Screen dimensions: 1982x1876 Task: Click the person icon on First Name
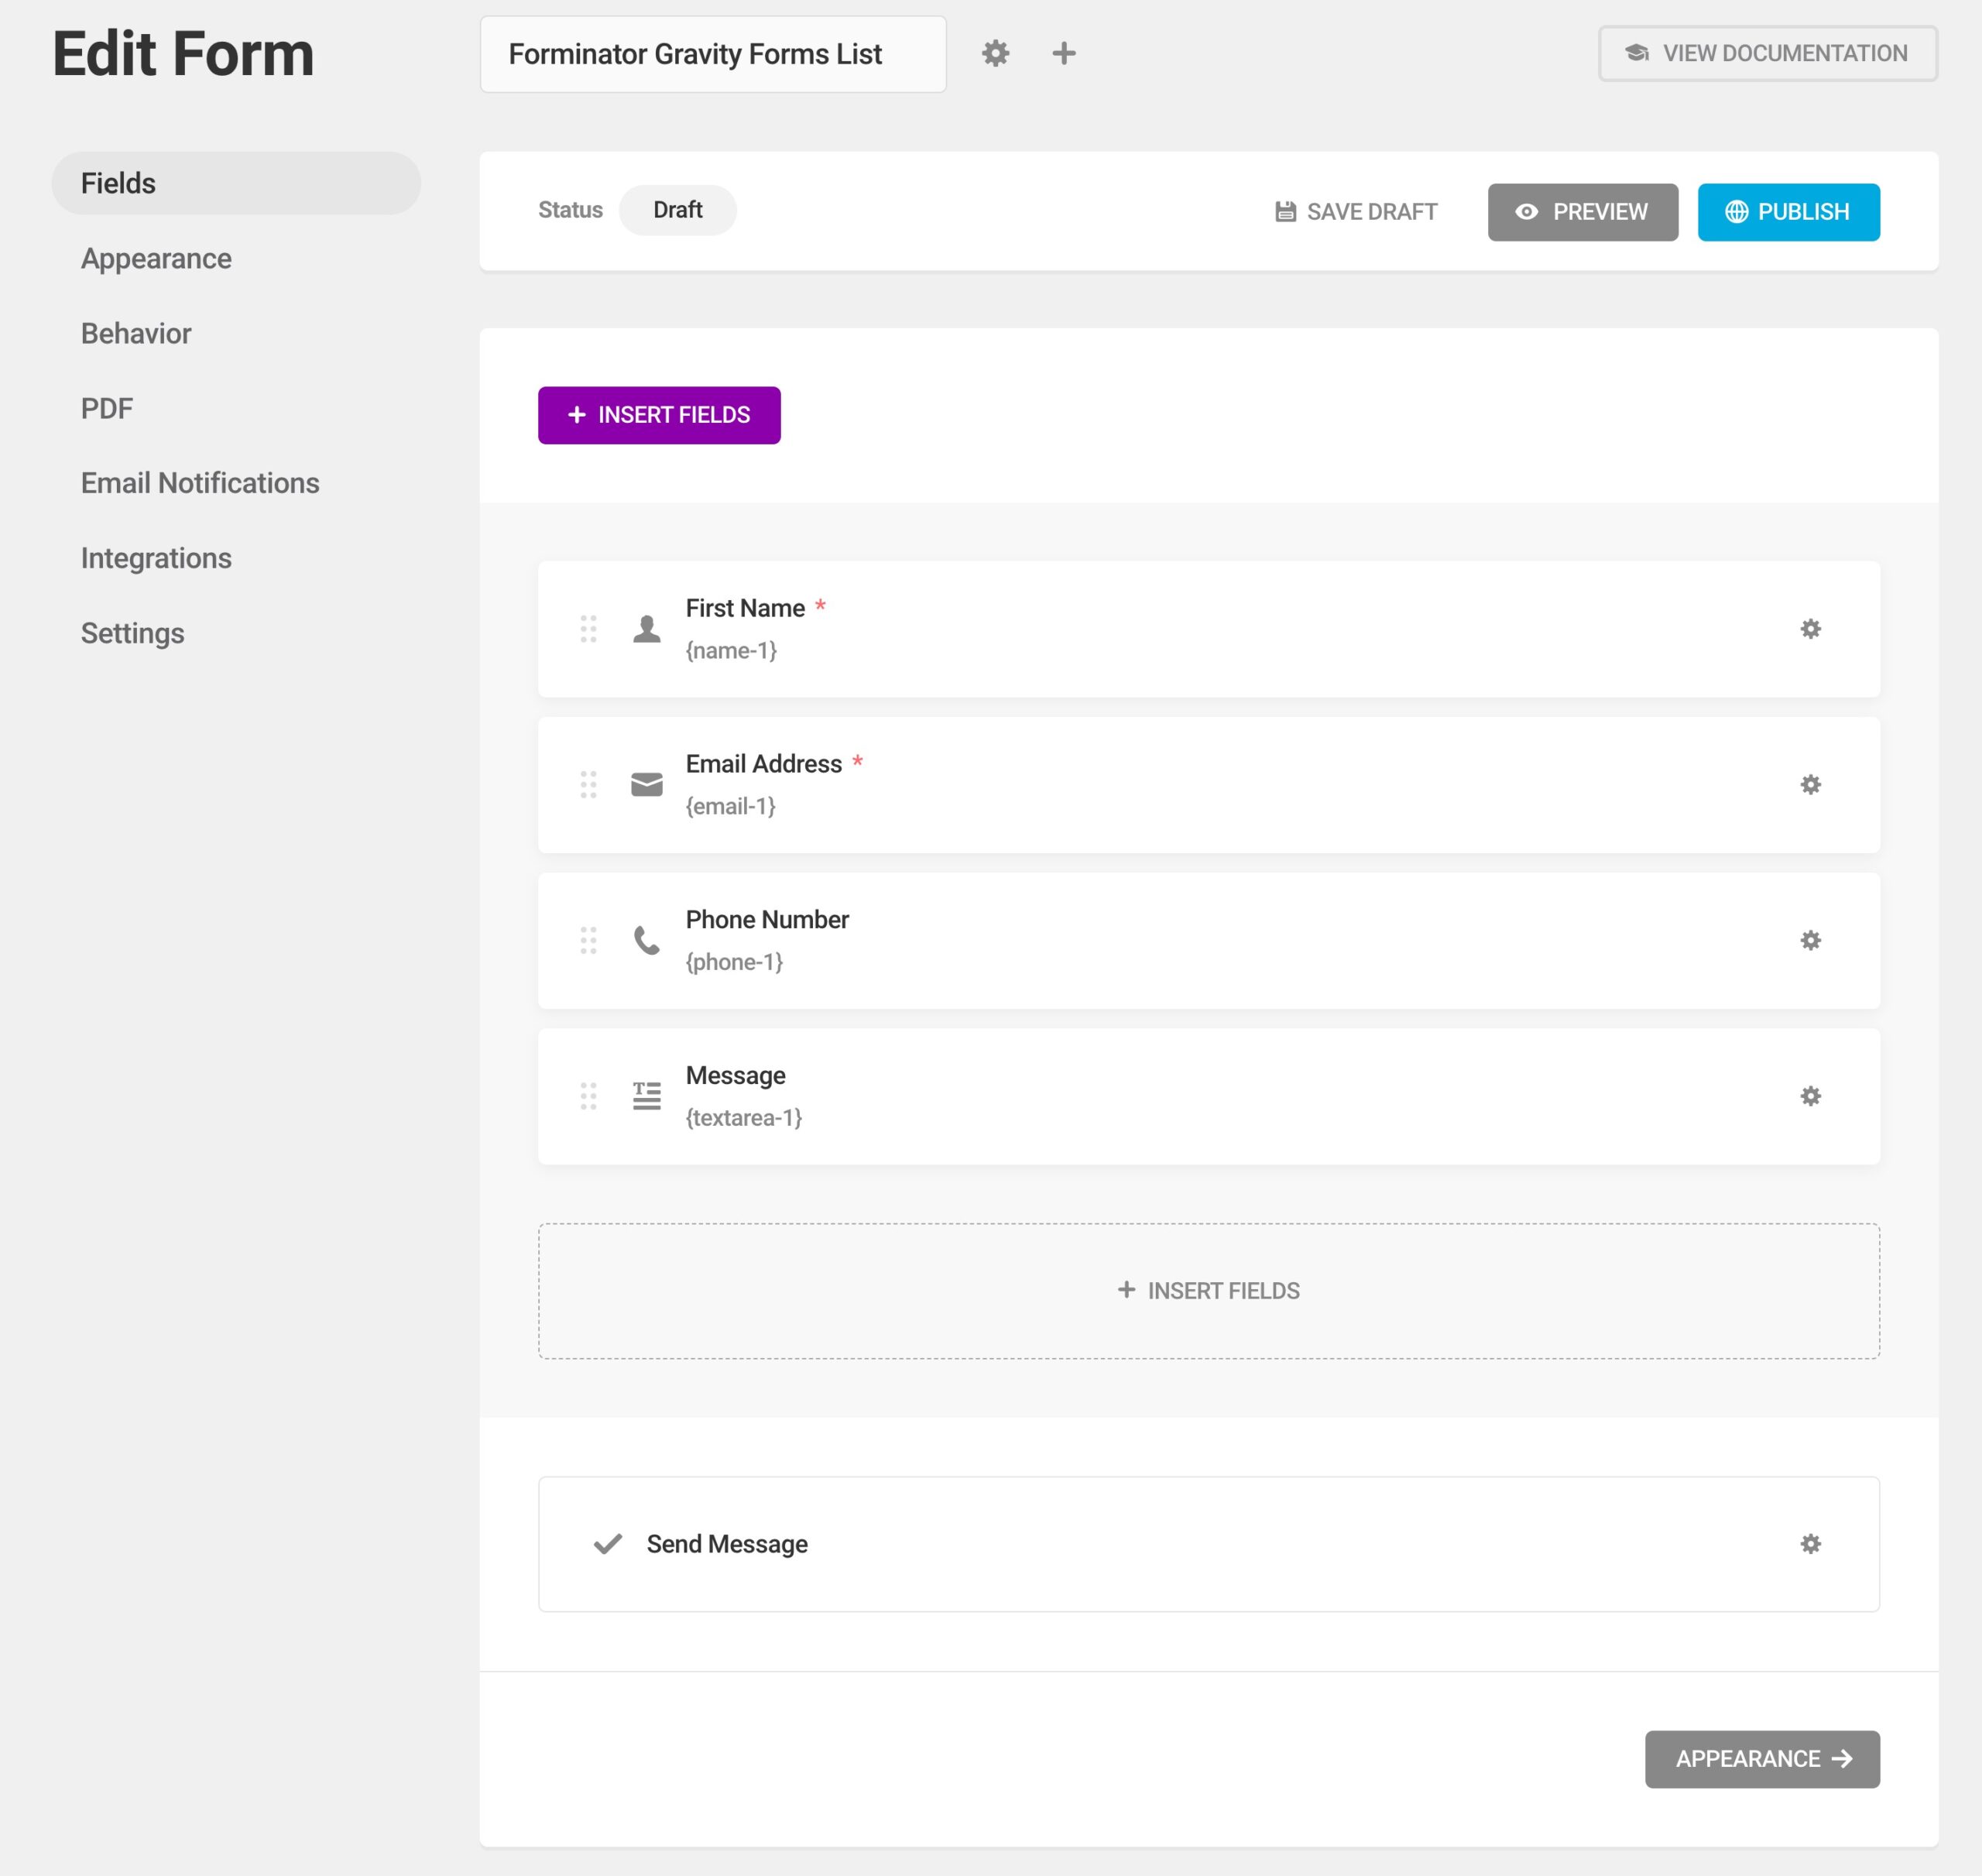tap(646, 629)
